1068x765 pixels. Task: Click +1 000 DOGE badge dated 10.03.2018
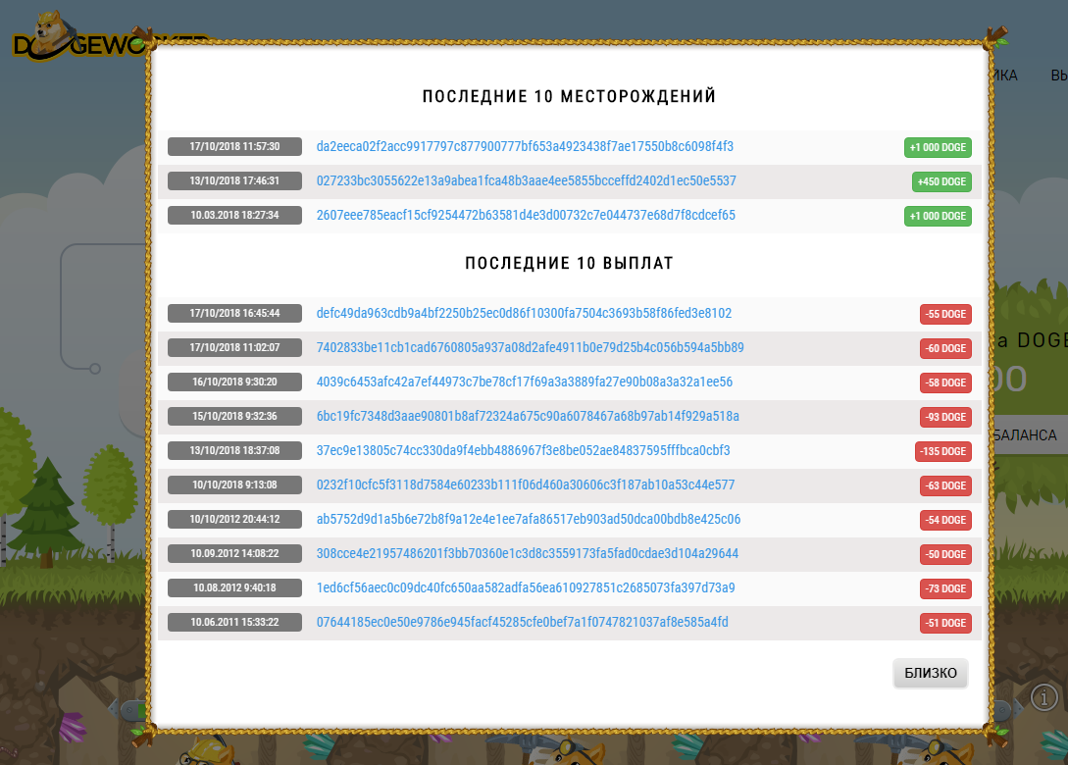[938, 216]
